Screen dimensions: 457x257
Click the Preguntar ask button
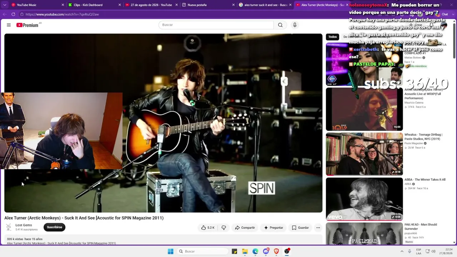click(x=273, y=228)
